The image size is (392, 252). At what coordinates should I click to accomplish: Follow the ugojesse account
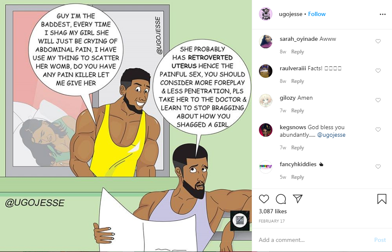317,14
